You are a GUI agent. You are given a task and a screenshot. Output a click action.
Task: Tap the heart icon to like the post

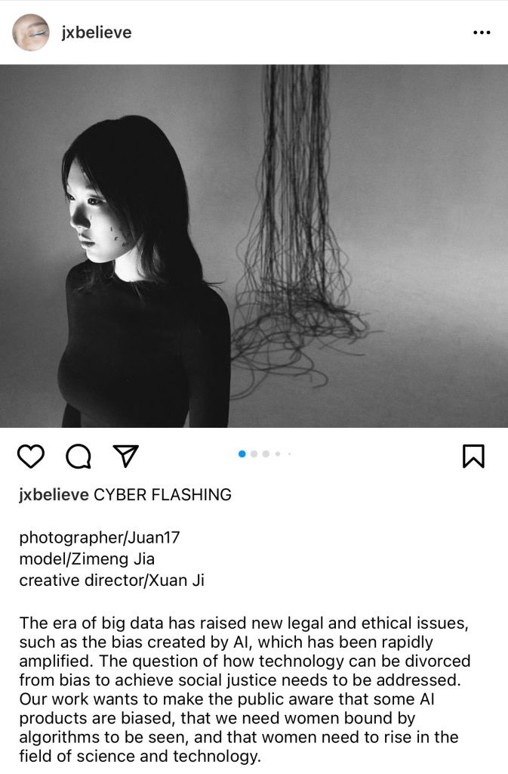(31, 456)
